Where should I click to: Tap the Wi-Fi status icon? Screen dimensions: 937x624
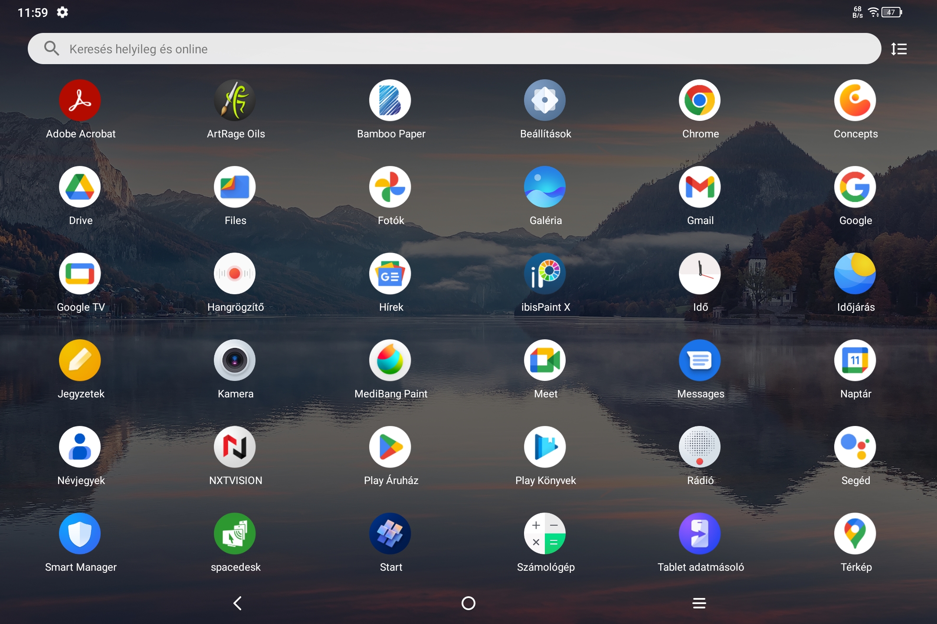point(874,12)
